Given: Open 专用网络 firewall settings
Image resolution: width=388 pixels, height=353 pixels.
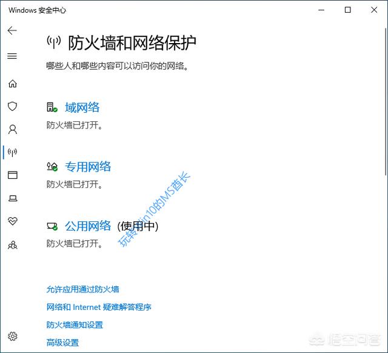Looking at the screenshot, I should (88, 167).
